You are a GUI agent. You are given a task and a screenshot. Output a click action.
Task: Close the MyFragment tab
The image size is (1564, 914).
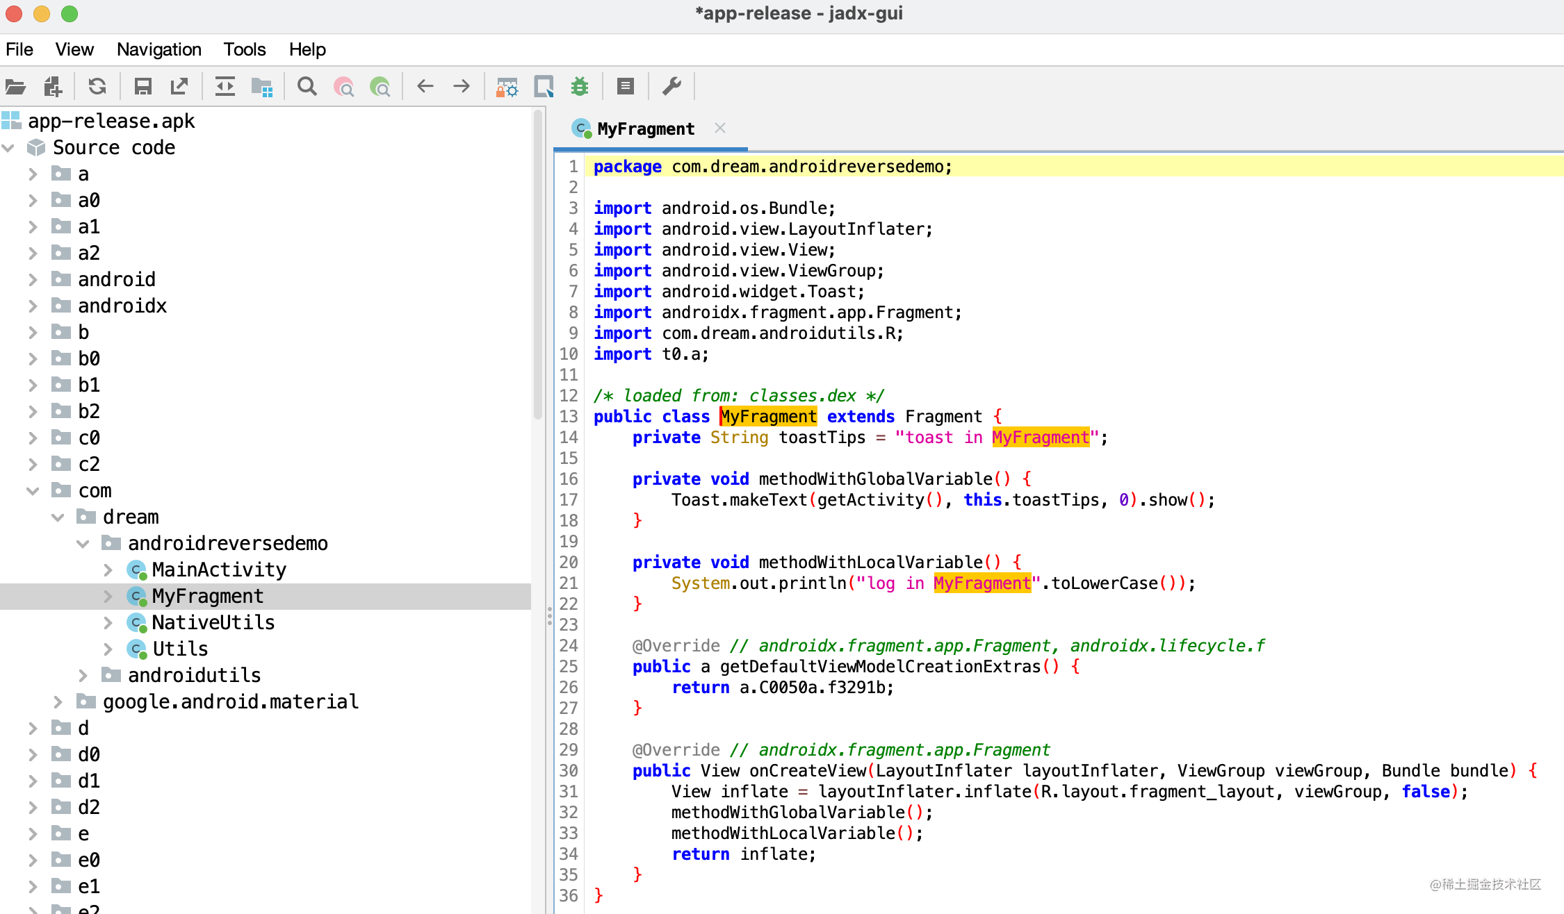click(720, 128)
